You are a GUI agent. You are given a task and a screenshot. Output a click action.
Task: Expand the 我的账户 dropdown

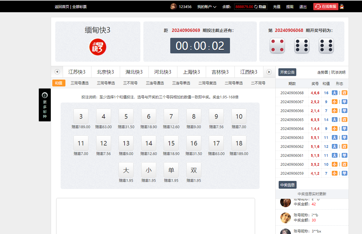207,7
